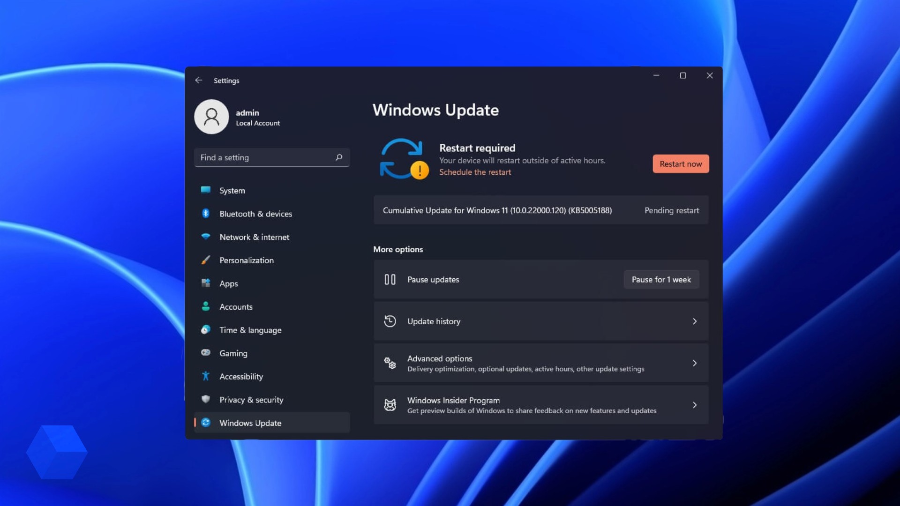Screen dimensions: 900x506
Task: Go to Bluetooth & devices
Action: click(272, 214)
